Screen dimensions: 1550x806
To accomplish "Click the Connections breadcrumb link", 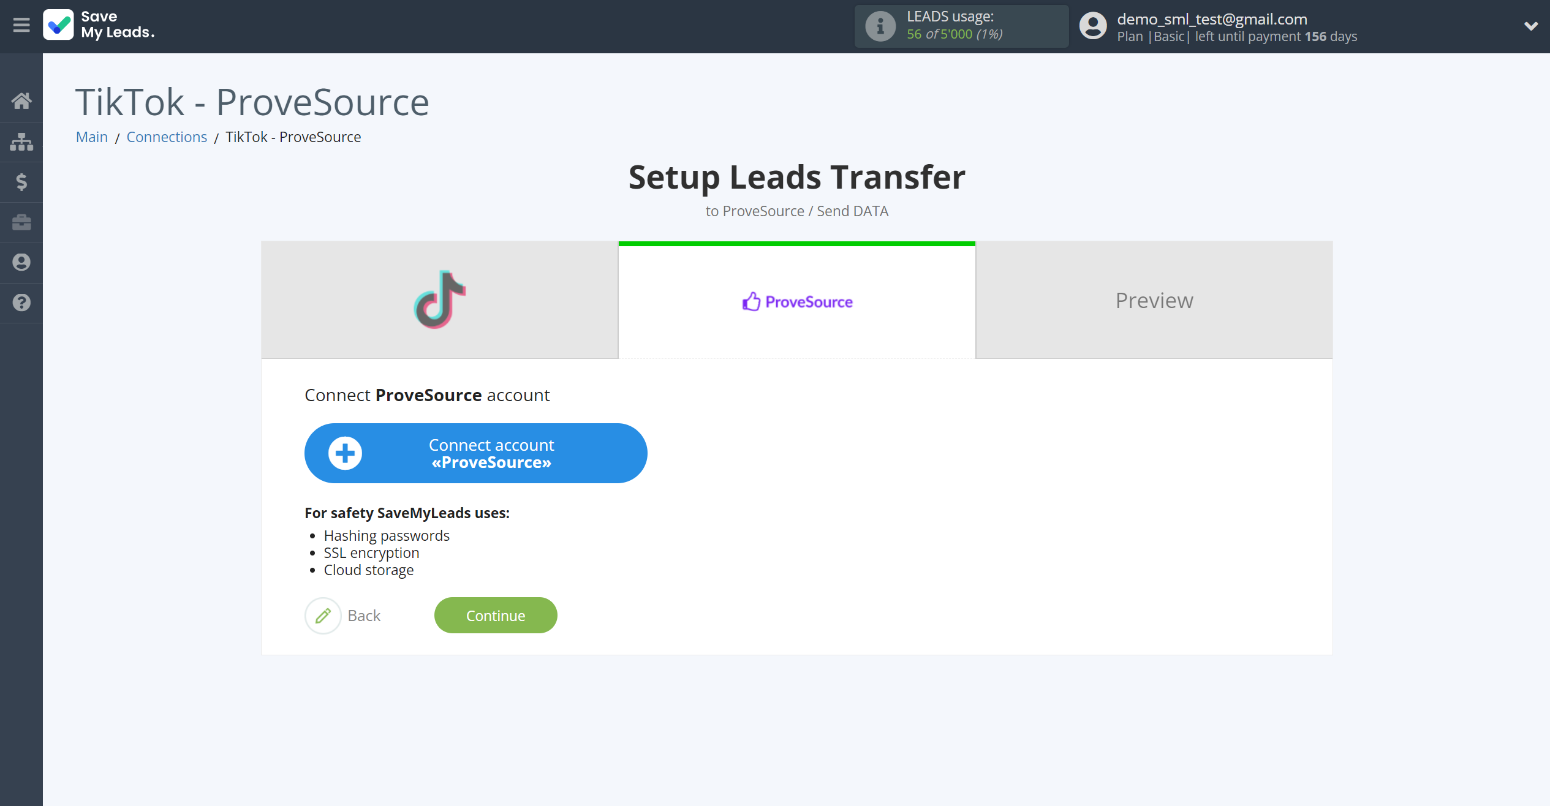I will [166, 137].
